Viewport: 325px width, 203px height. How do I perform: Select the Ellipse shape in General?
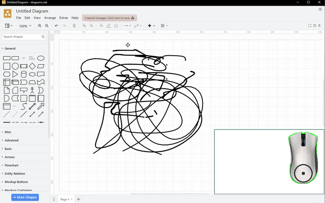click(41, 58)
